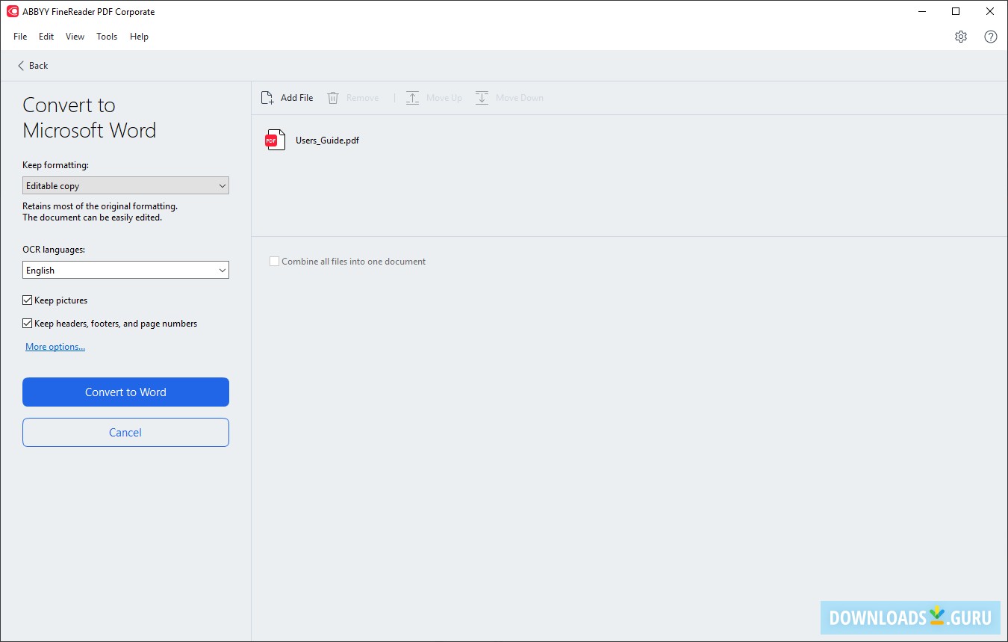Click the Move Down label
The width and height of the screenshot is (1008, 642).
tap(520, 98)
